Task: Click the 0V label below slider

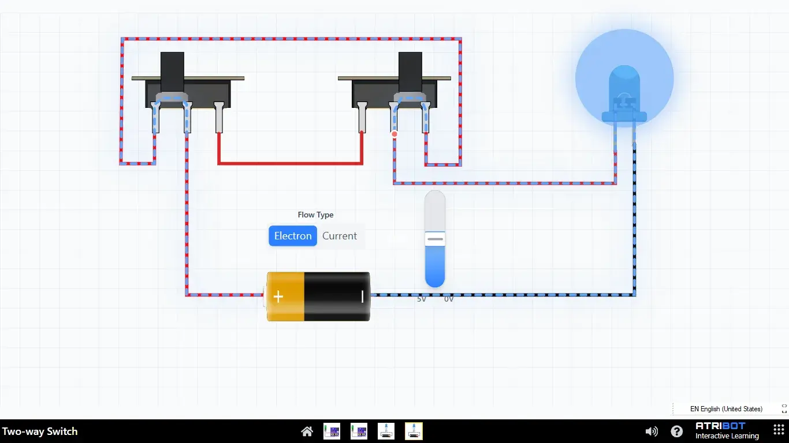Action: tap(449, 299)
